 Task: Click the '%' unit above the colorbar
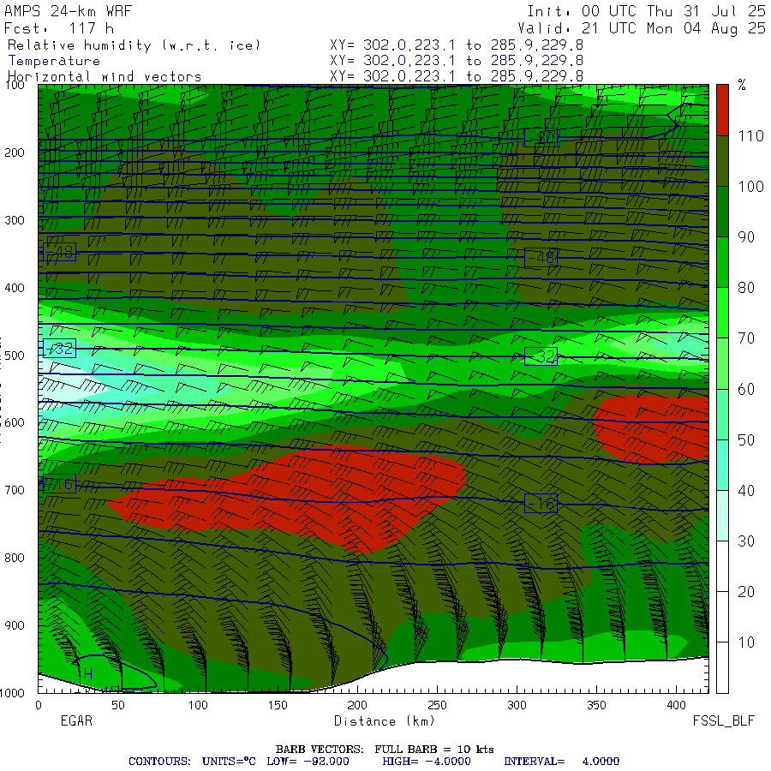tap(742, 85)
